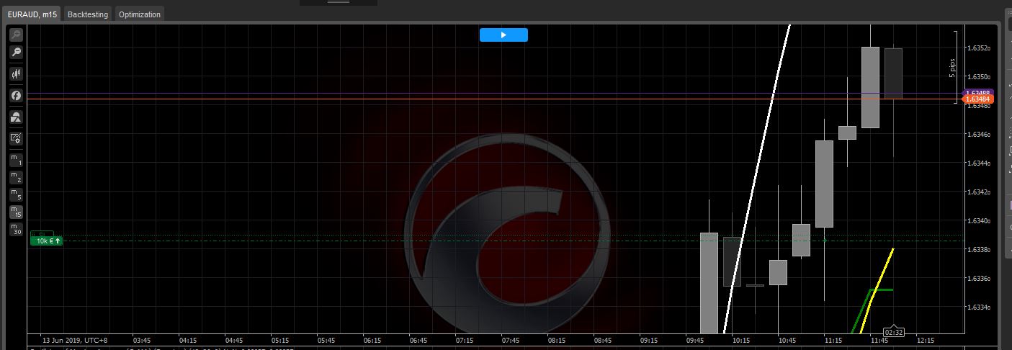This screenshot has width=1012, height=350.
Task: Select the m15 timeframe button
Action: [x=16, y=212]
